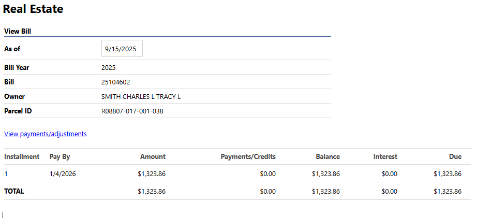The image size is (491, 218).
Task: Select the Interest column header
Action: 385,156
